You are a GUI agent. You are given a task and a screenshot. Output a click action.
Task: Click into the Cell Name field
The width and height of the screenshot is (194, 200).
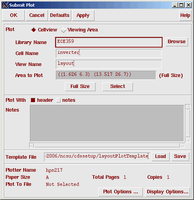pyautogui.click(x=109, y=53)
